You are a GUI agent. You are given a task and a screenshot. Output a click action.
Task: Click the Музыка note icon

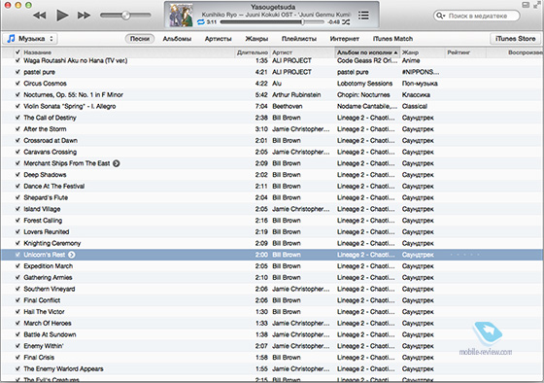(x=11, y=38)
